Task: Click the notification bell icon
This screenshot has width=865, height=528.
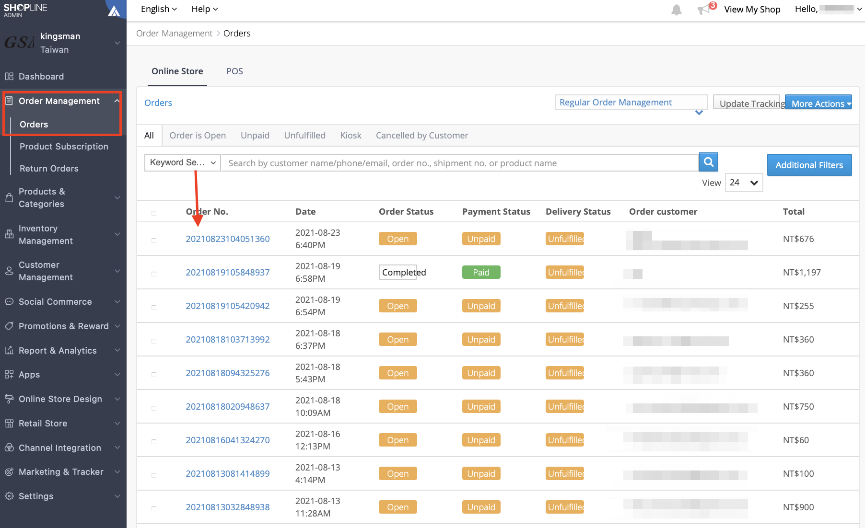Action: click(676, 10)
